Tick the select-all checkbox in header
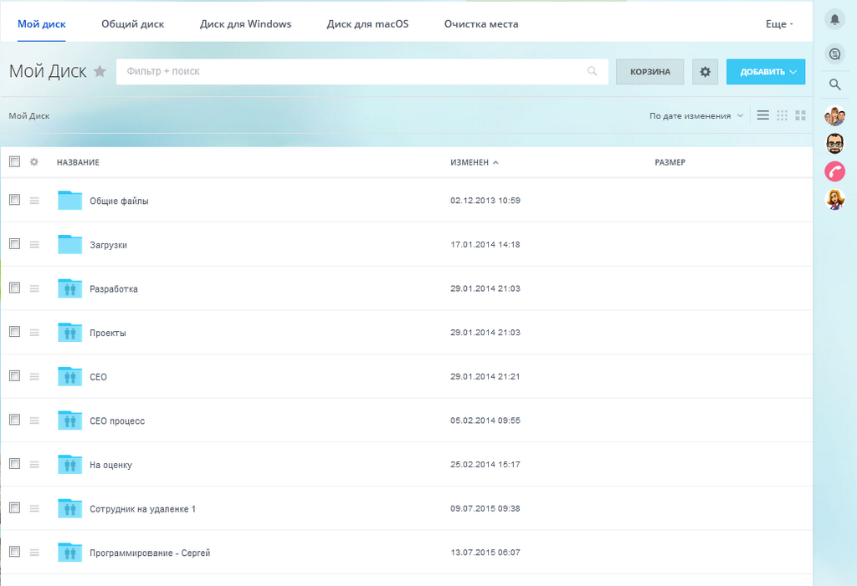The width and height of the screenshot is (857, 586). tap(15, 161)
